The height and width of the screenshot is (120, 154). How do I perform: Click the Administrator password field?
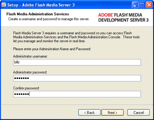77,78
